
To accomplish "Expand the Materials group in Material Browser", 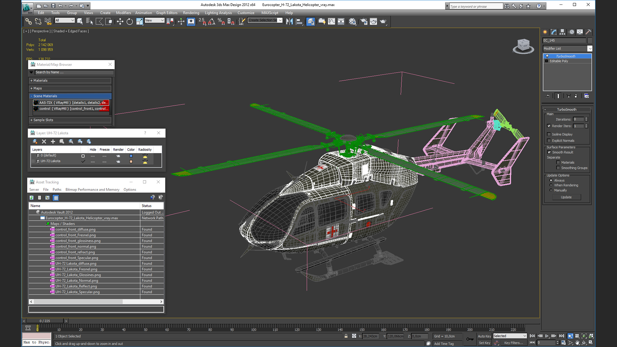I will 70,81.
